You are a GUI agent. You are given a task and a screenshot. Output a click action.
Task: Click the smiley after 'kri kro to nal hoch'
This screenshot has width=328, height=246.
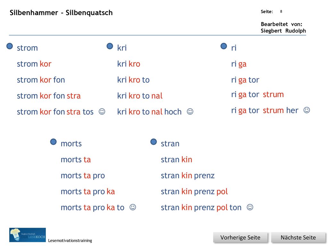point(190,111)
